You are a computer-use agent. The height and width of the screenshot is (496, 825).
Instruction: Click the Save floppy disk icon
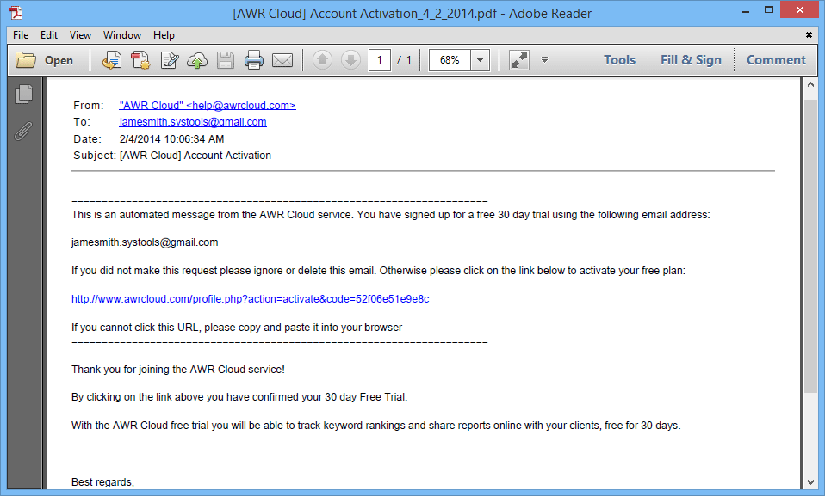coord(225,60)
